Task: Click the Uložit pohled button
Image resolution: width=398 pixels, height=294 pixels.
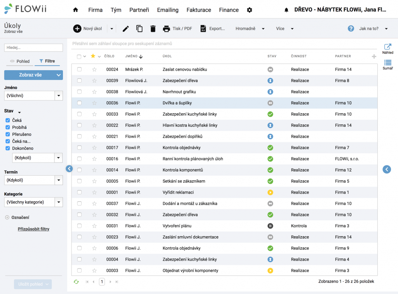Action: click(33, 284)
